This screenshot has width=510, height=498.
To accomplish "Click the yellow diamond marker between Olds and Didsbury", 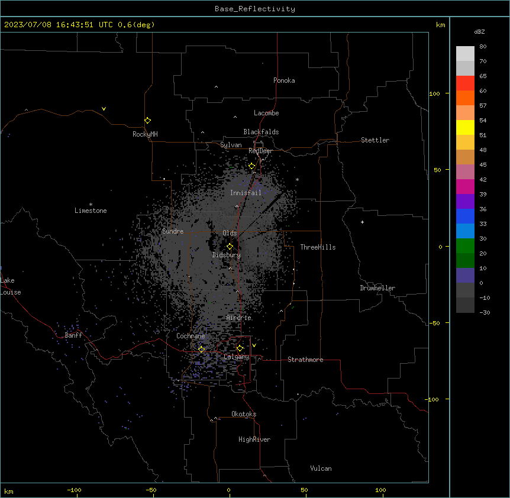I will pos(230,247).
